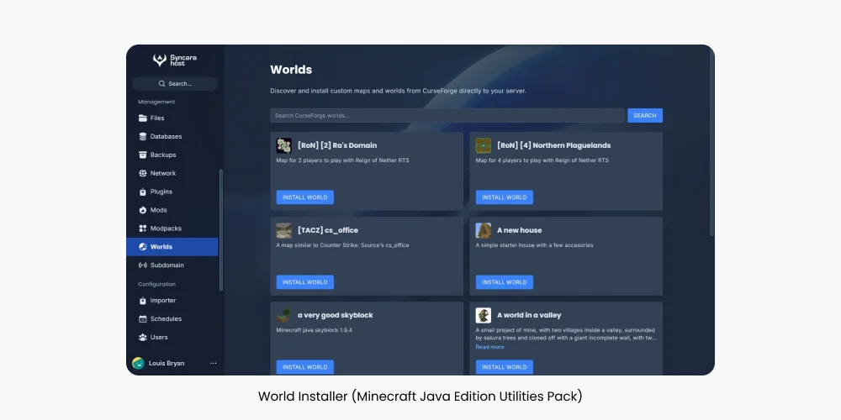Click the blue SEARCH button

click(645, 116)
